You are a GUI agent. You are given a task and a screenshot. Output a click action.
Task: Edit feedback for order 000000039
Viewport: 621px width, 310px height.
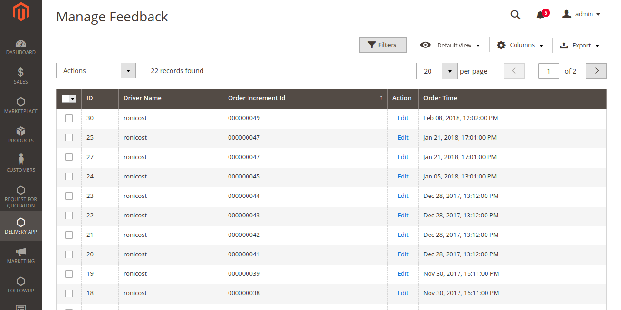click(403, 274)
